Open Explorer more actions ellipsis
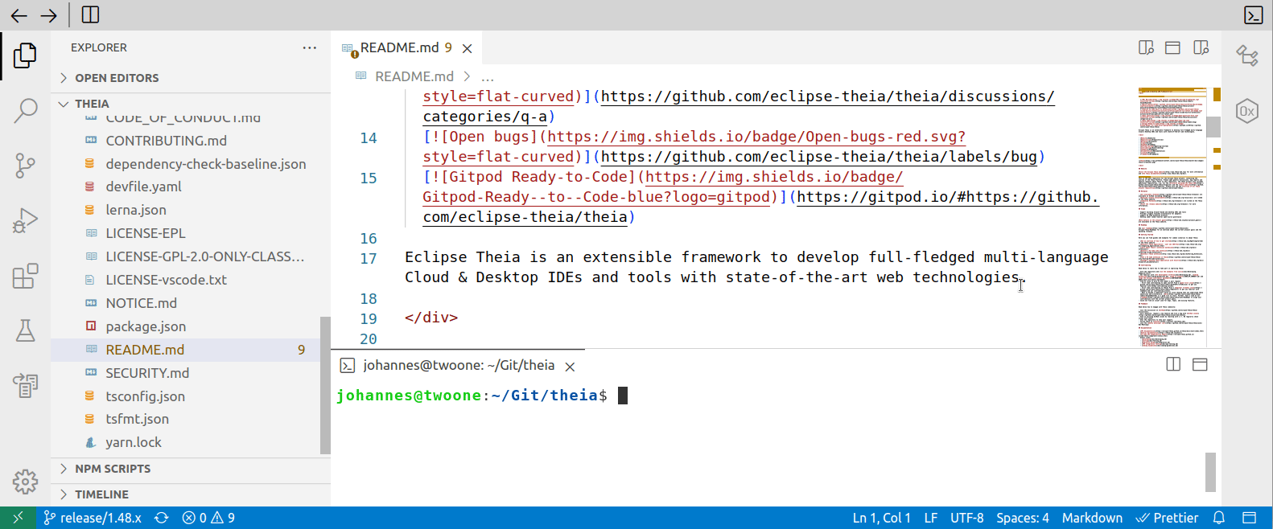The image size is (1273, 529). (310, 47)
